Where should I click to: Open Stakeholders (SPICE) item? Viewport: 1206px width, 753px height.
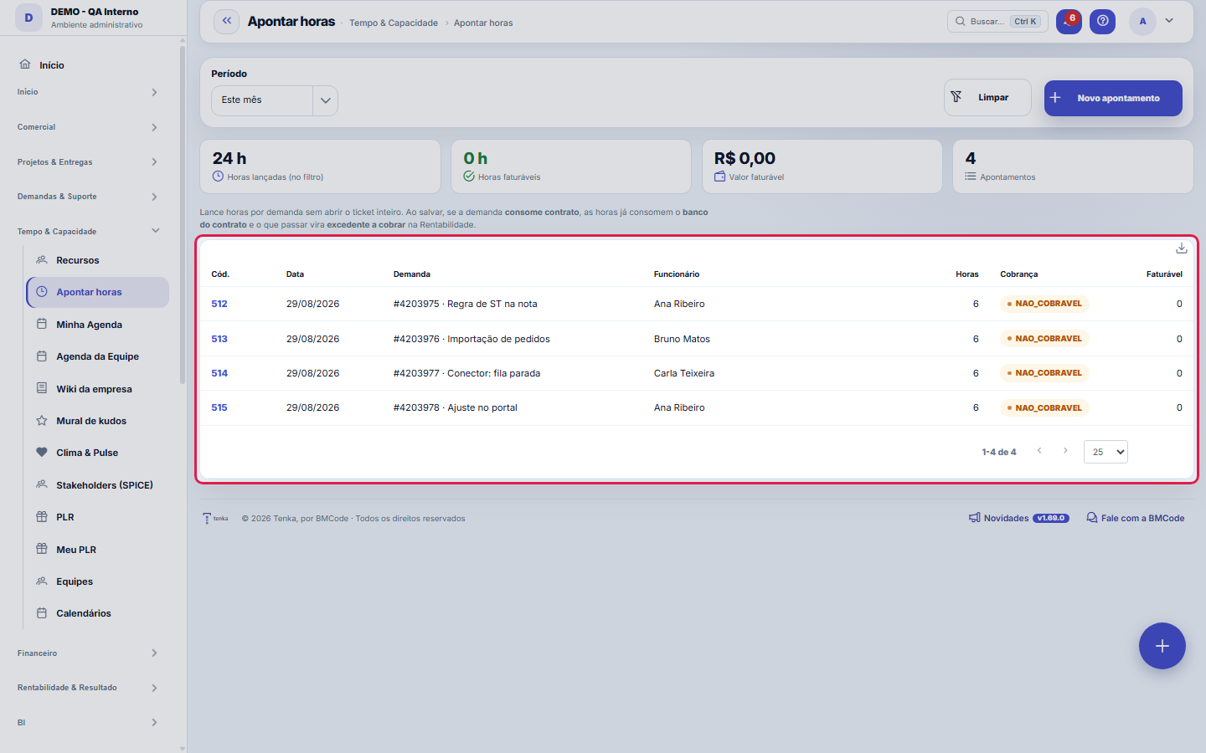[98, 485]
